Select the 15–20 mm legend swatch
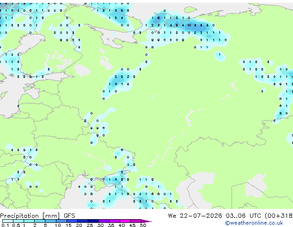This screenshot has height=227, width=293. 72,221
